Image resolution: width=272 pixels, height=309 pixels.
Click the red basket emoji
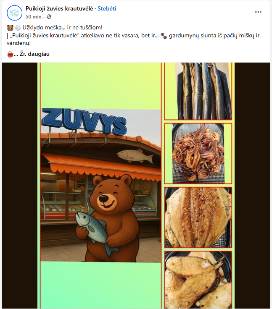tap(10, 54)
